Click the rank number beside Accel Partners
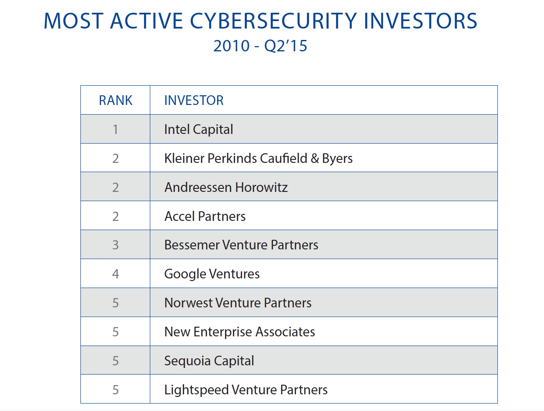 pyautogui.click(x=116, y=216)
